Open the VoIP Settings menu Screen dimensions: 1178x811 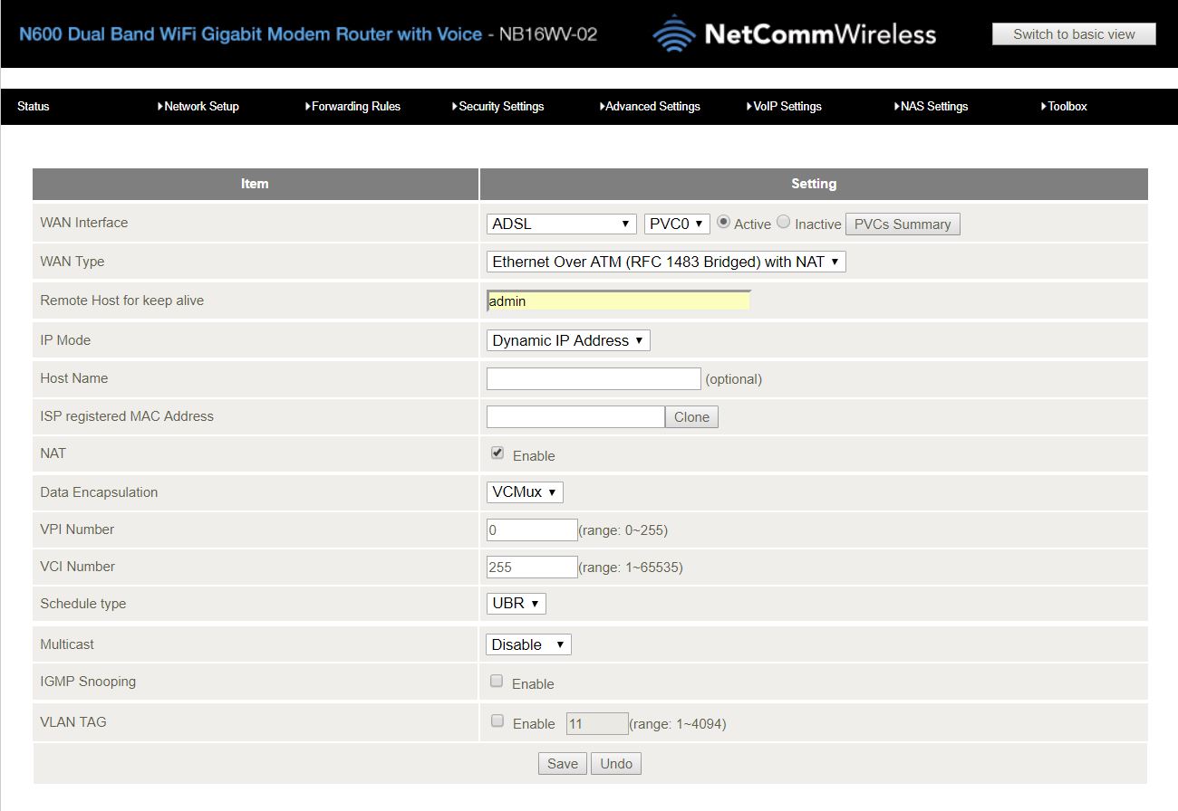coord(785,106)
